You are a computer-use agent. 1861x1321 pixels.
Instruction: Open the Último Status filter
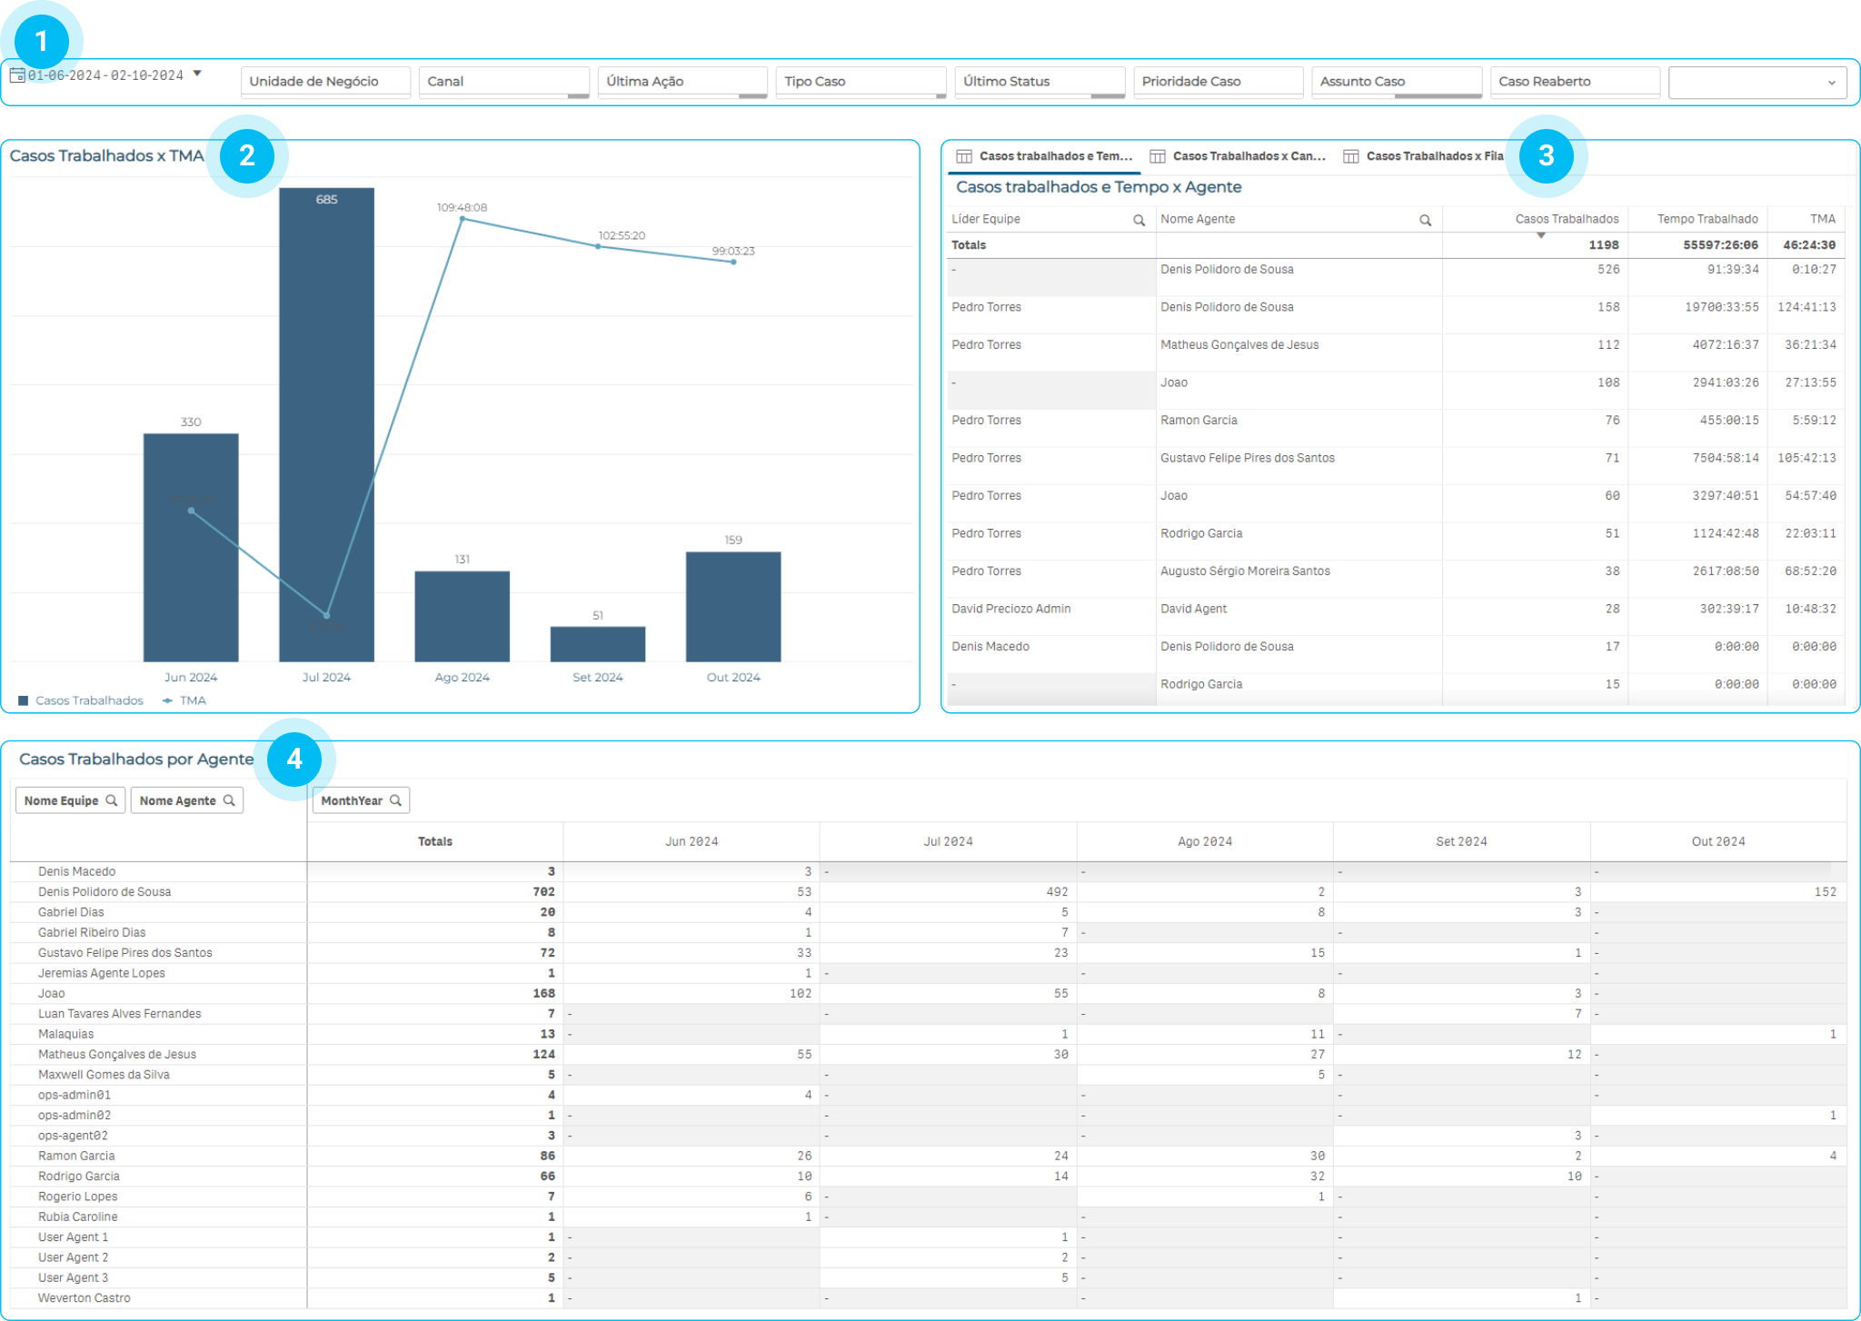[x=1040, y=82]
